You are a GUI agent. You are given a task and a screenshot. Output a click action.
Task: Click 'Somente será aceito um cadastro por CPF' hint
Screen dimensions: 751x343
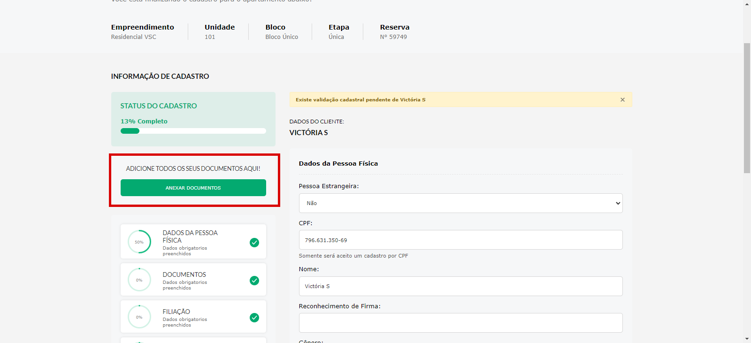point(353,256)
